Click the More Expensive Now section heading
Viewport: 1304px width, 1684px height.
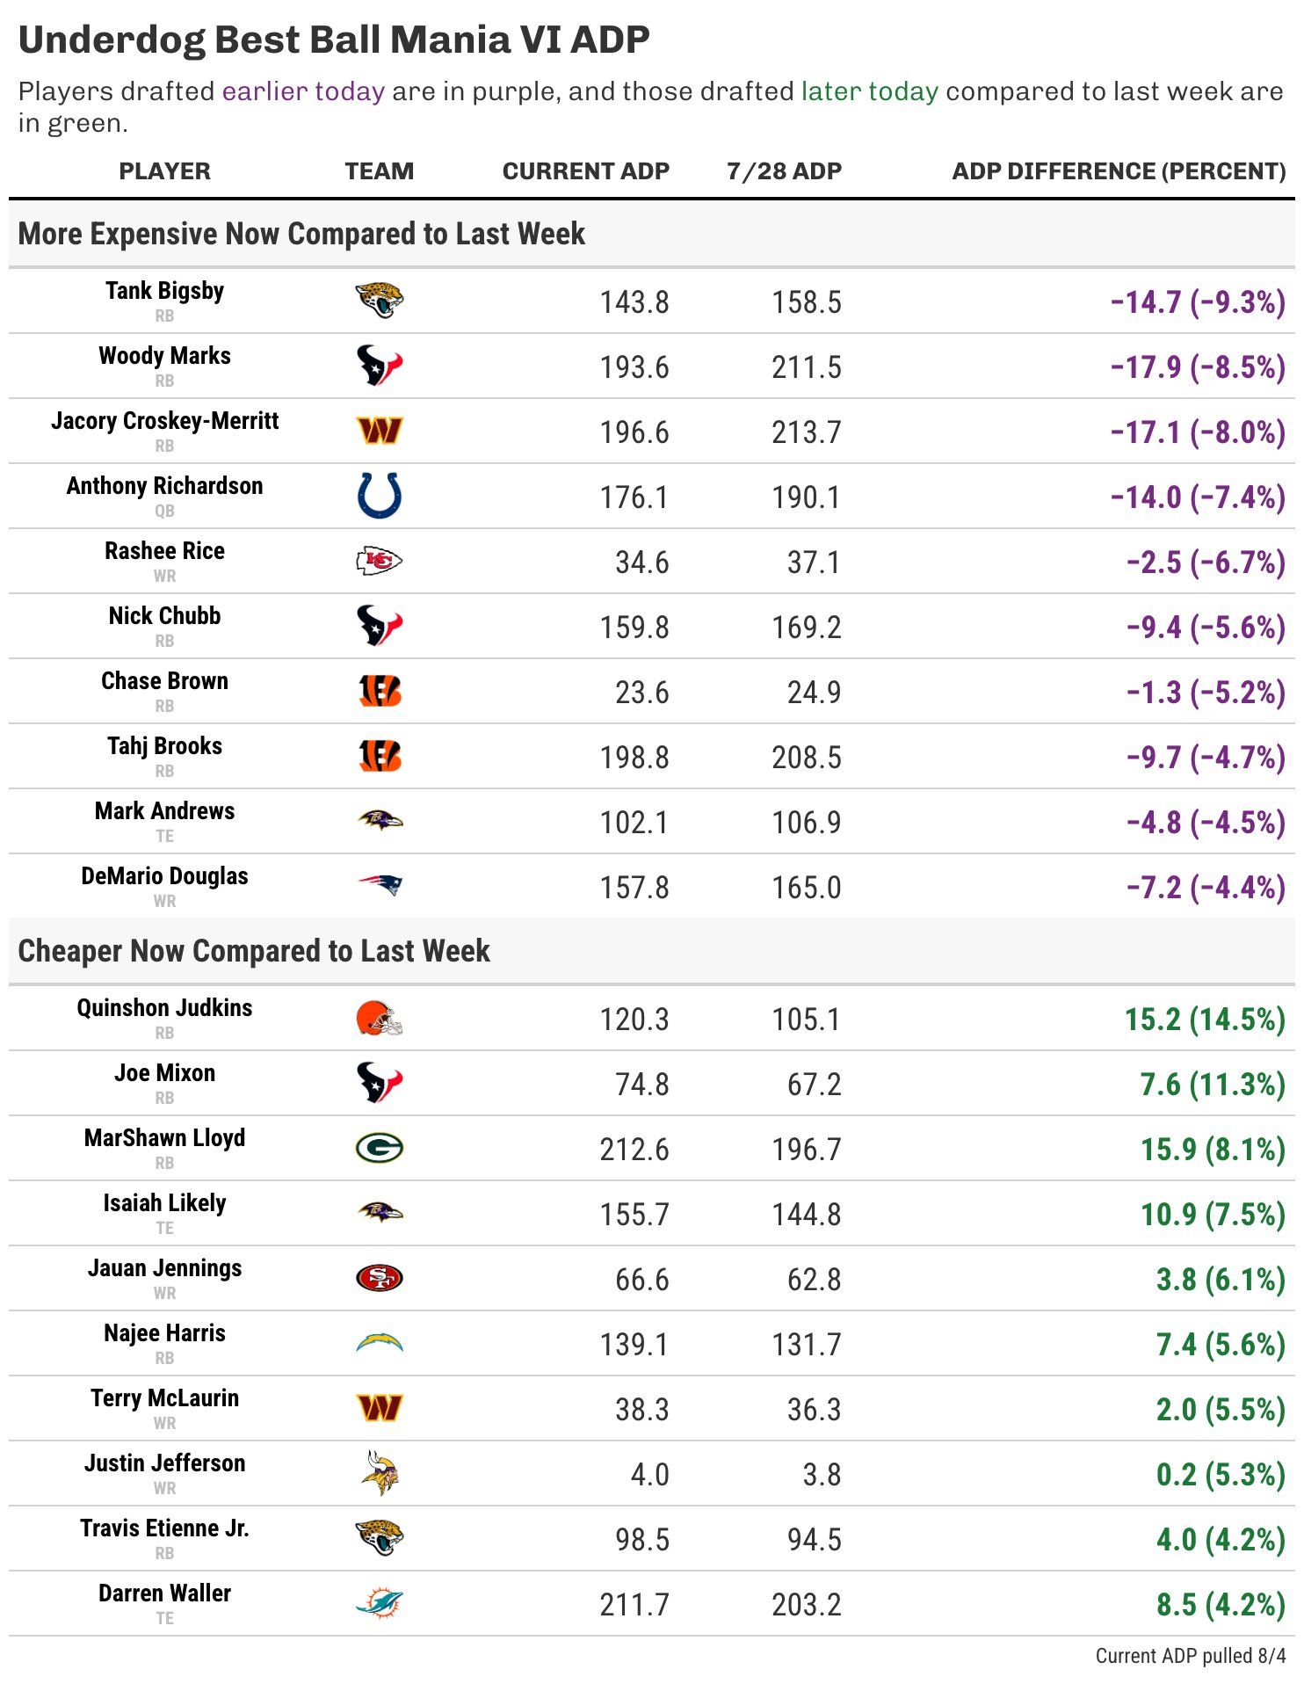[301, 234]
